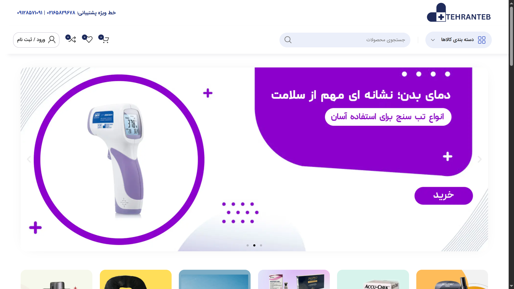This screenshot has height=289, width=514.
Task: Click the user profile icon
Action: [52, 40]
